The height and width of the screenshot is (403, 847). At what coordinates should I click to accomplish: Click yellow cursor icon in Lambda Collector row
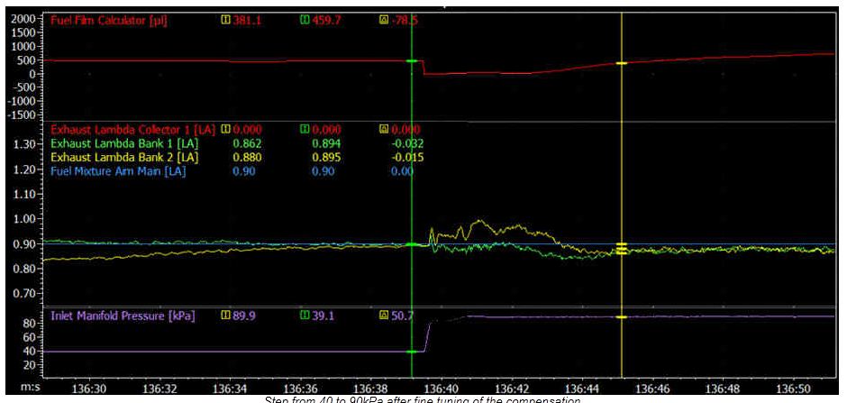pyautogui.click(x=225, y=129)
